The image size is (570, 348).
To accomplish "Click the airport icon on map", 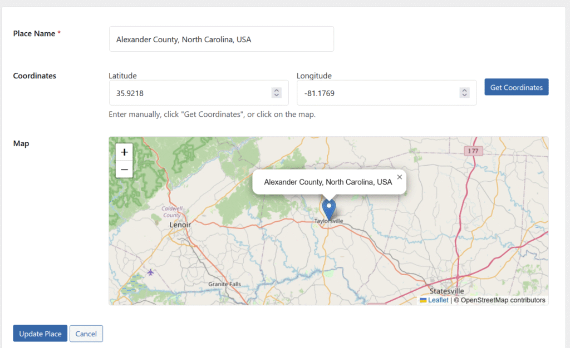I will (150, 272).
